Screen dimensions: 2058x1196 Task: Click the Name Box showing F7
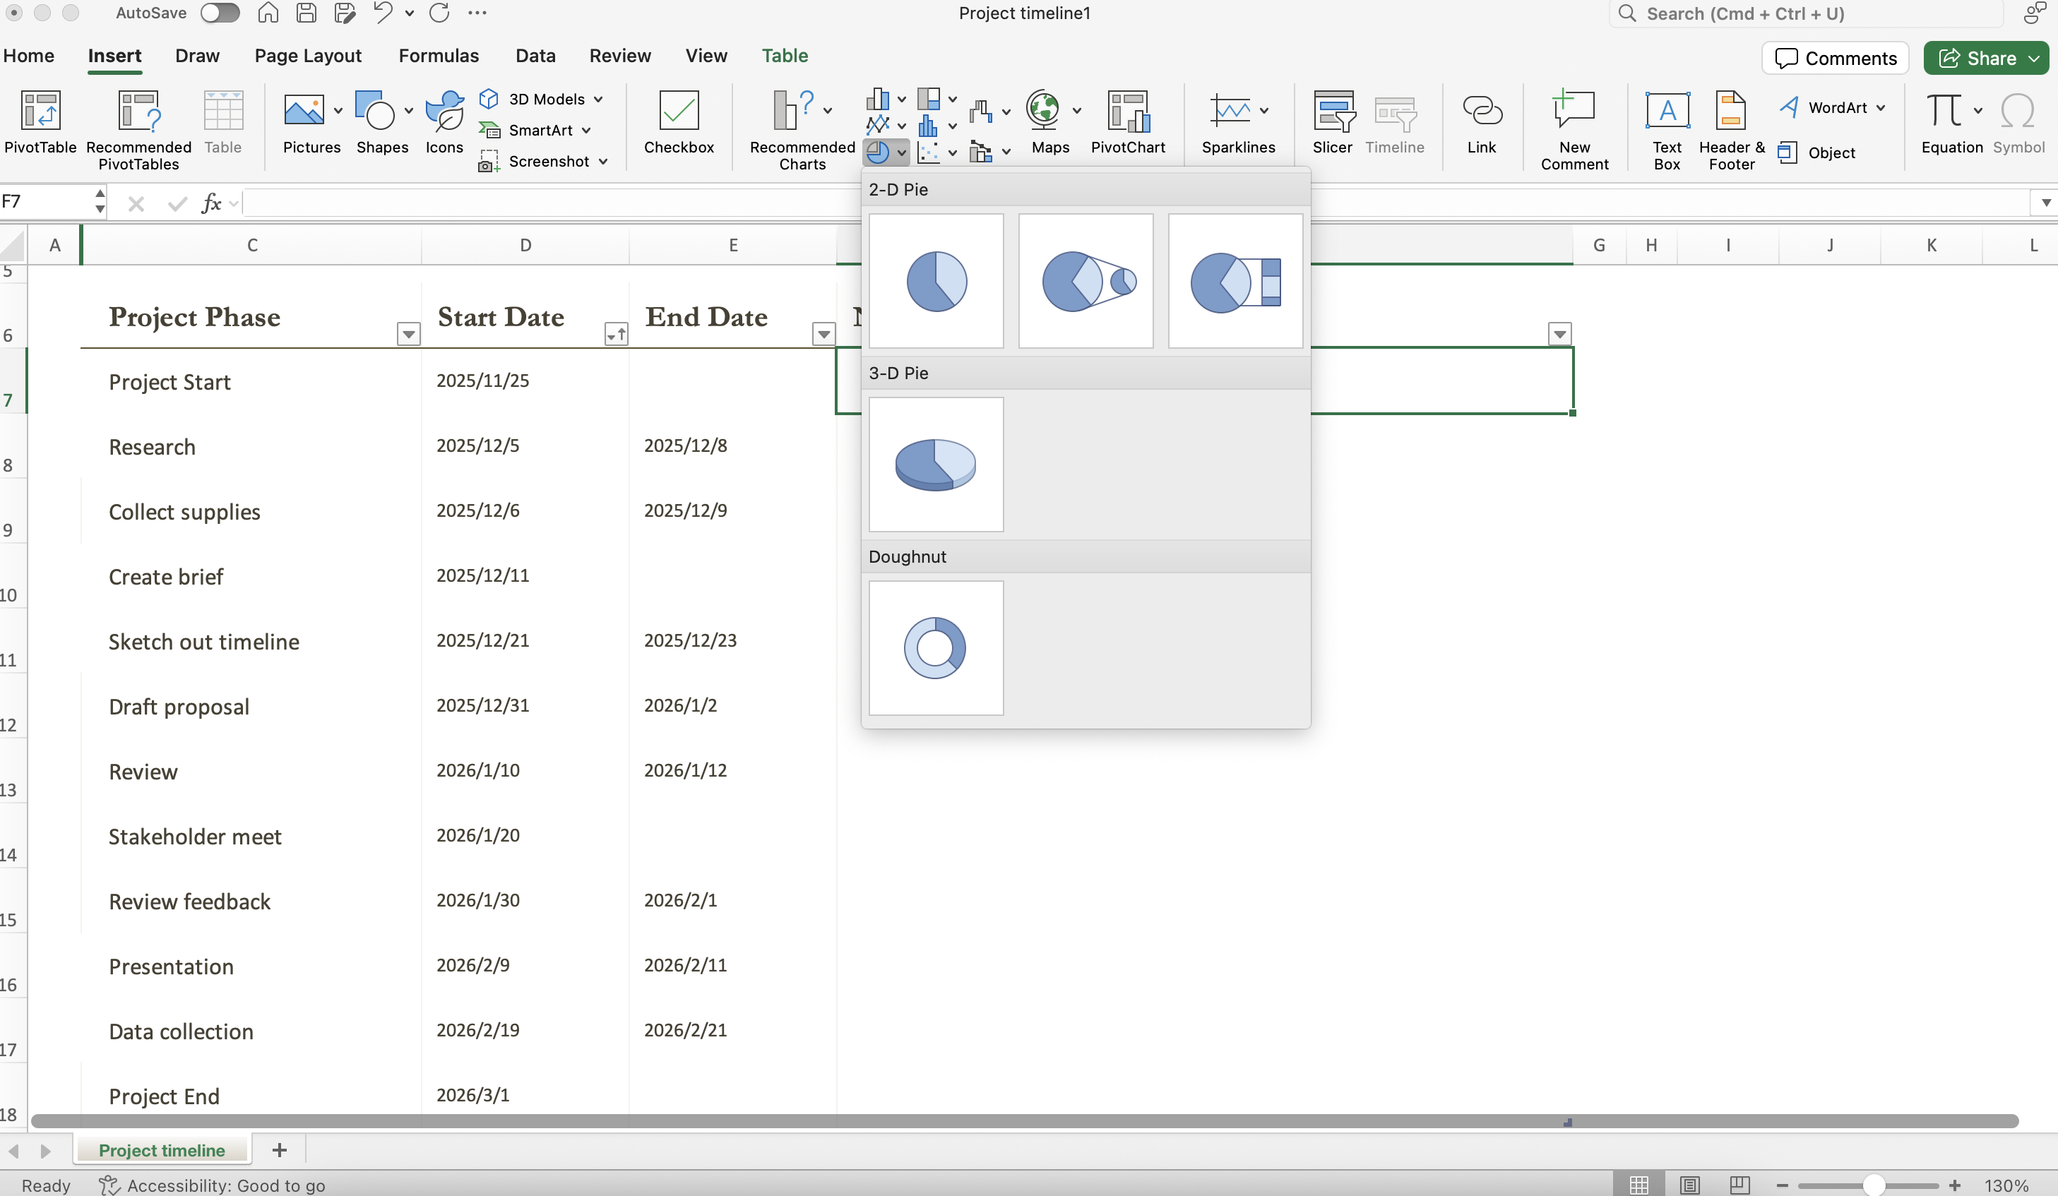tap(47, 202)
